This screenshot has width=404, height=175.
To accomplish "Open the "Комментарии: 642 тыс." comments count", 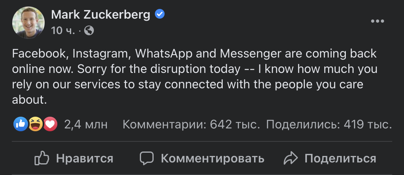I will tap(191, 124).
